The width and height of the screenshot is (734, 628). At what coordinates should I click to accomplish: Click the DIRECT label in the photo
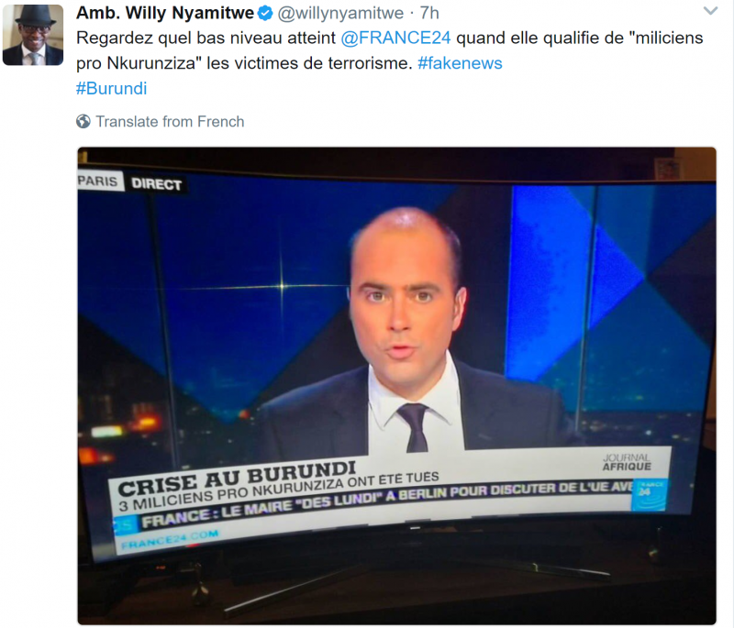156,184
